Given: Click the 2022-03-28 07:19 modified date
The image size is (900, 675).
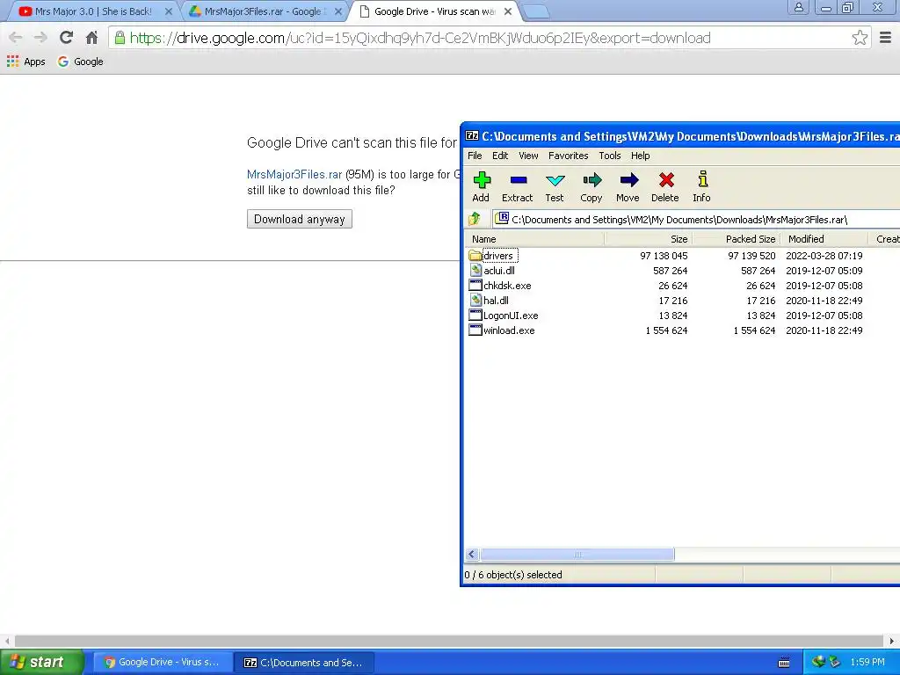Looking at the screenshot, I should (x=824, y=256).
